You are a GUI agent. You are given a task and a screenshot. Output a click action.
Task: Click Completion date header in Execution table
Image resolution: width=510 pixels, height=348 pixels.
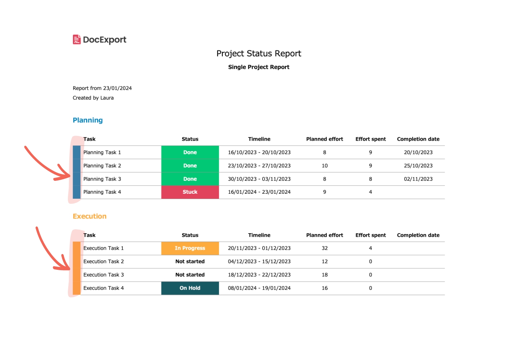click(418, 235)
